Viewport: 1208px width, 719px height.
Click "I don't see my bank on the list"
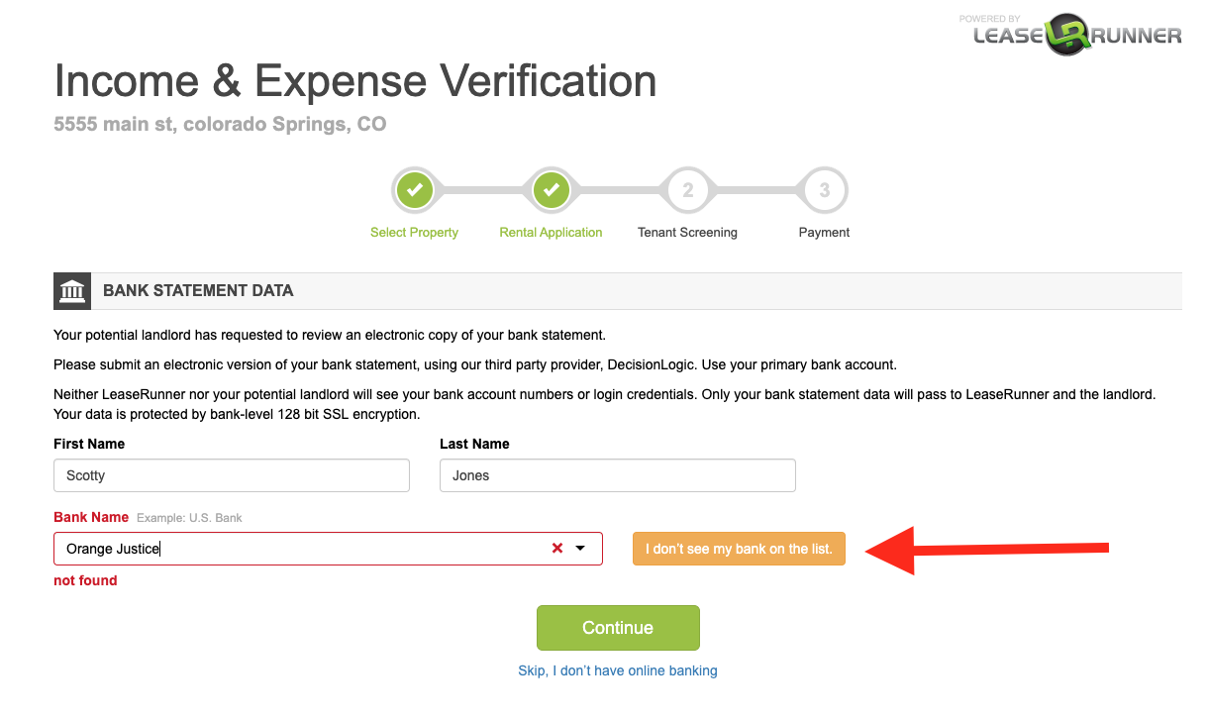tap(739, 549)
